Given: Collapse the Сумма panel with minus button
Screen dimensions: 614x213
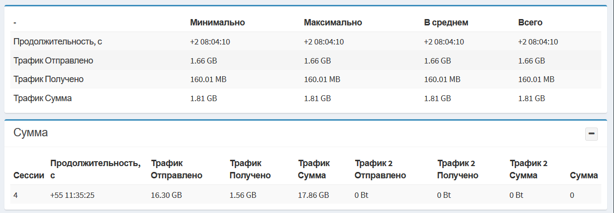Looking at the screenshot, I should tap(592, 134).
